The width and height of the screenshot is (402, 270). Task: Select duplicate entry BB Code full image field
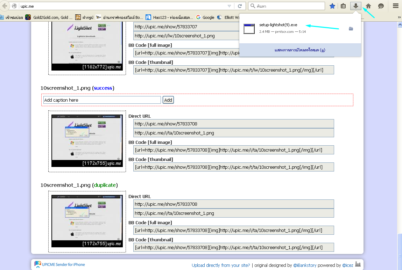pyautogui.click(x=234, y=230)
